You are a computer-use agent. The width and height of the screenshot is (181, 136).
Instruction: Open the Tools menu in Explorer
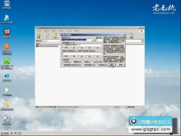click(x=69, y=31)
